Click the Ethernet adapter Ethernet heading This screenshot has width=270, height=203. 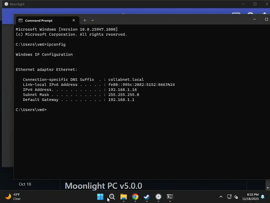tap(46, 70)
